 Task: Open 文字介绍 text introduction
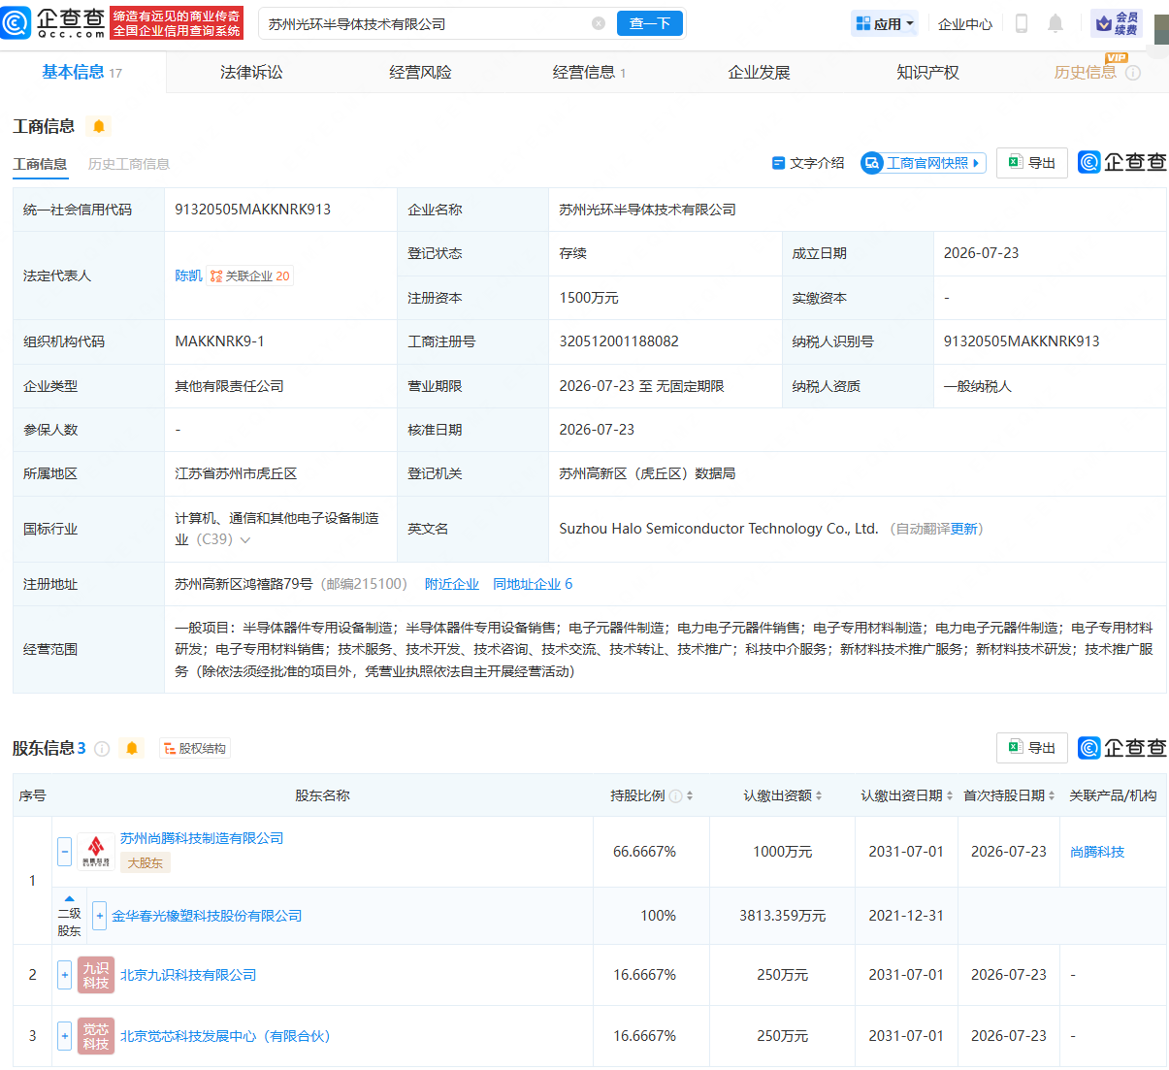[x=808, y=163]
